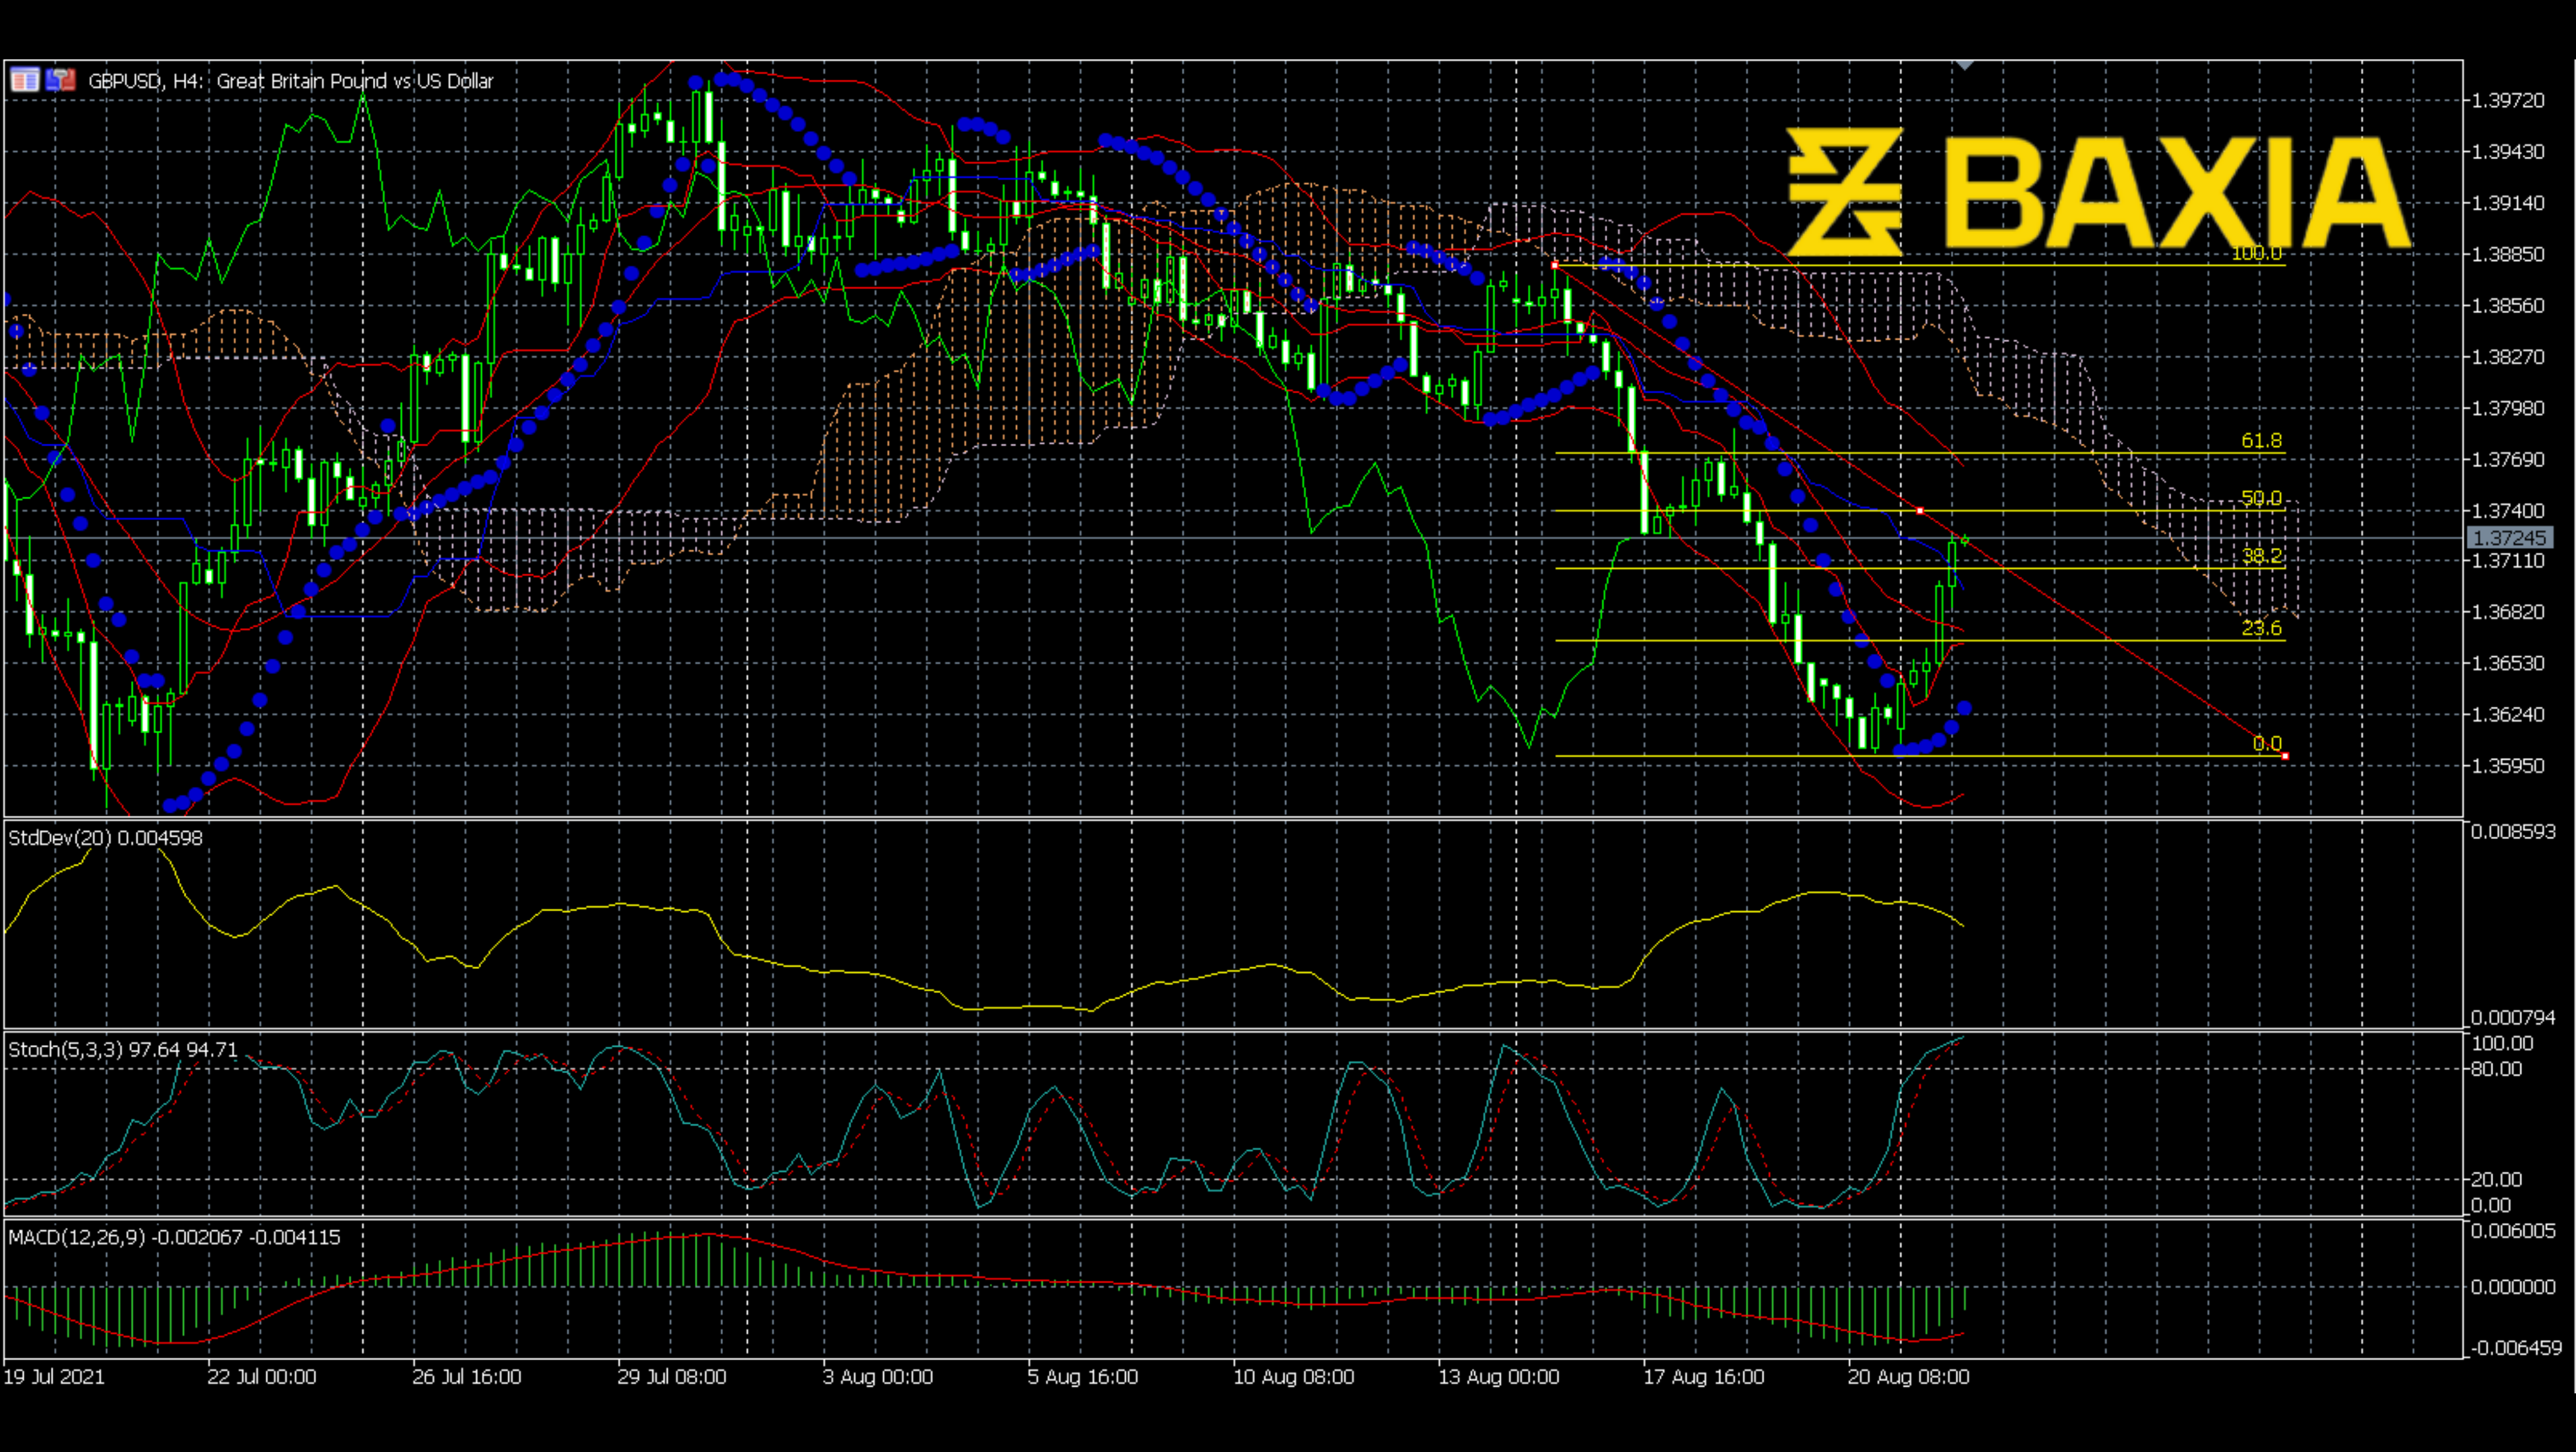Click the 61.8 Fibonacci level label
This screenshot has height=1452, width=2576.
2261,441
